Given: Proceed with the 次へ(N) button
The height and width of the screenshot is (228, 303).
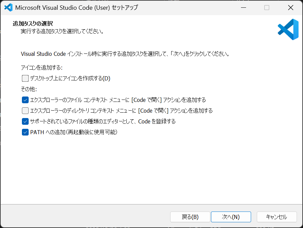Looking at the screenshot, I should point(231,217).
